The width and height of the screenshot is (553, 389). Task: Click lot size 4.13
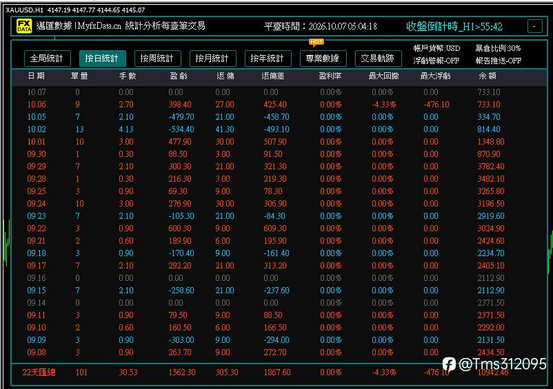pyautogui.click(x=126, y=129)
